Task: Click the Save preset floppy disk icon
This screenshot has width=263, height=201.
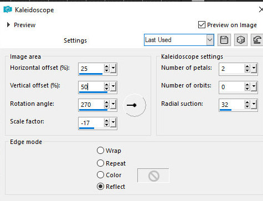Action: pyautogui.click(x=224, y=40)
